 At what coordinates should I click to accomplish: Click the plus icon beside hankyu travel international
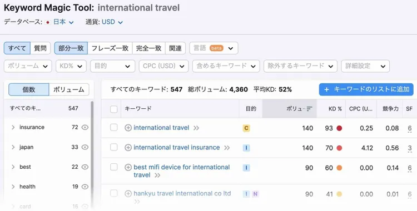click(128, 194)
